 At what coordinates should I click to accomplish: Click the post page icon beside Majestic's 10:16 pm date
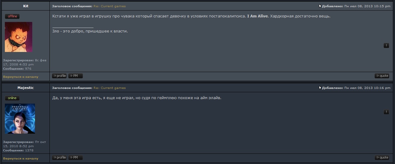320,88
